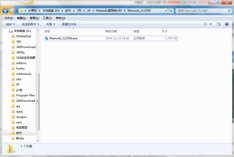
Task: Open the huohu folder in the tree
Action: [18, 68]
